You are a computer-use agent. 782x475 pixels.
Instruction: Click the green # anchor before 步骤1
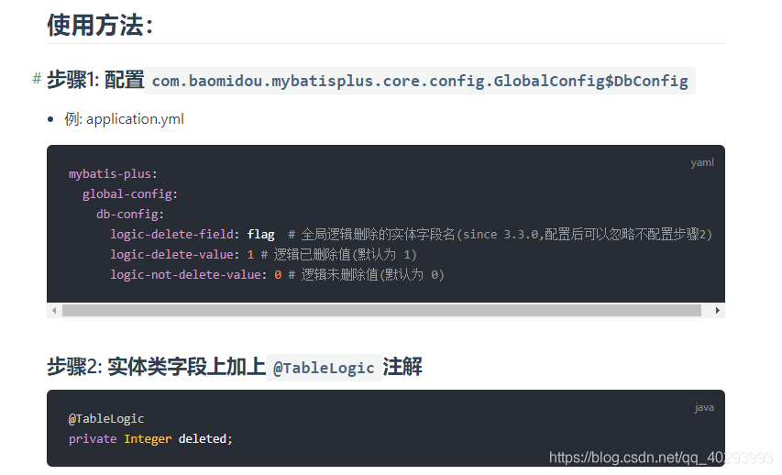pos(37,78)
